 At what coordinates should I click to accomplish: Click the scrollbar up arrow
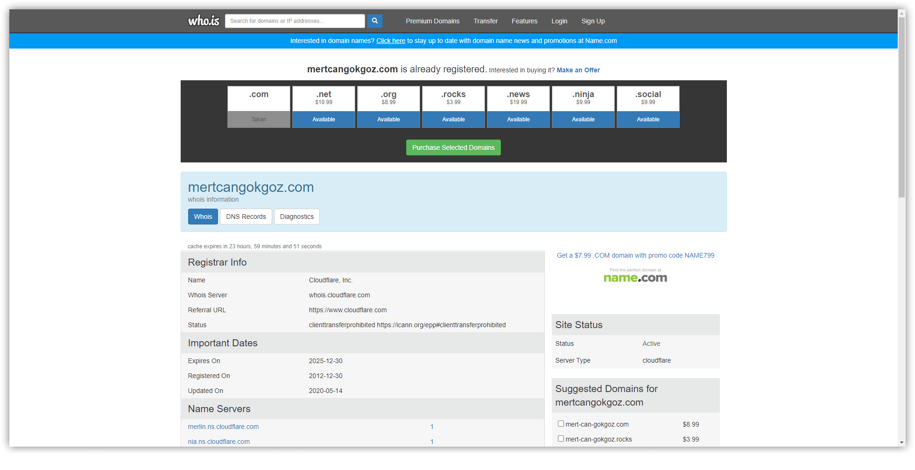tap(901, 14)
